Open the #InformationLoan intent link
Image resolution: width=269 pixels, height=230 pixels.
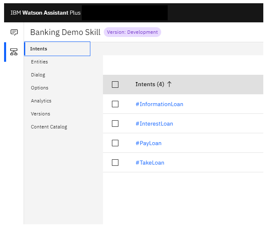click(159, 104)
